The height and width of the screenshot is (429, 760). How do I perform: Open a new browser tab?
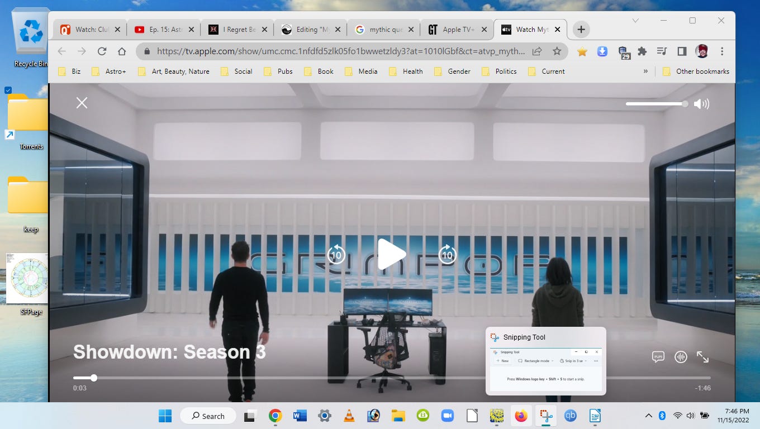coord(581,30)
